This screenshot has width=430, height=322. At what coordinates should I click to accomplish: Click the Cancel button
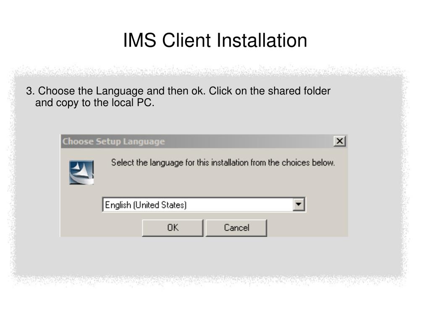click(x=236, y=228)
